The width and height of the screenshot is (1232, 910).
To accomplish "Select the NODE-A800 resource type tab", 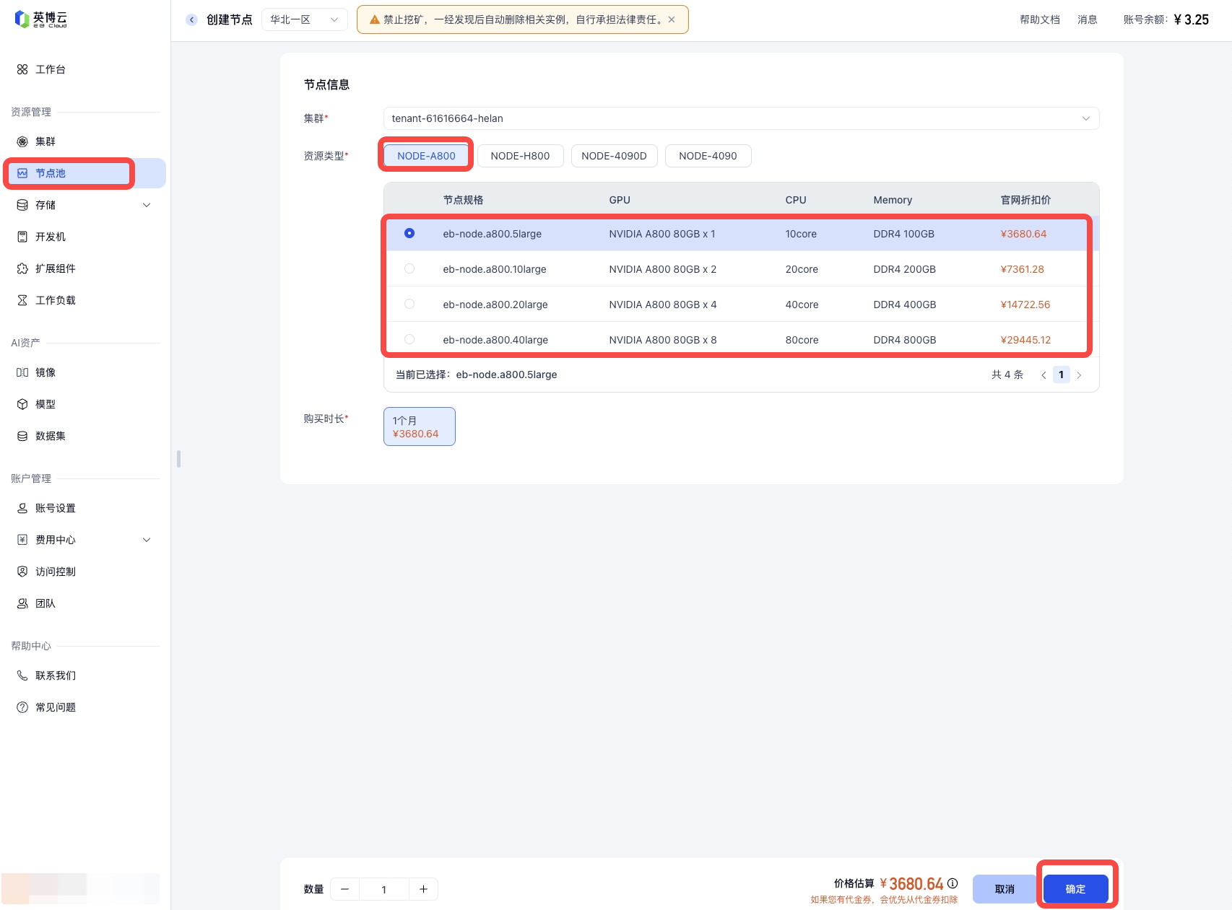I will [426, 156].
